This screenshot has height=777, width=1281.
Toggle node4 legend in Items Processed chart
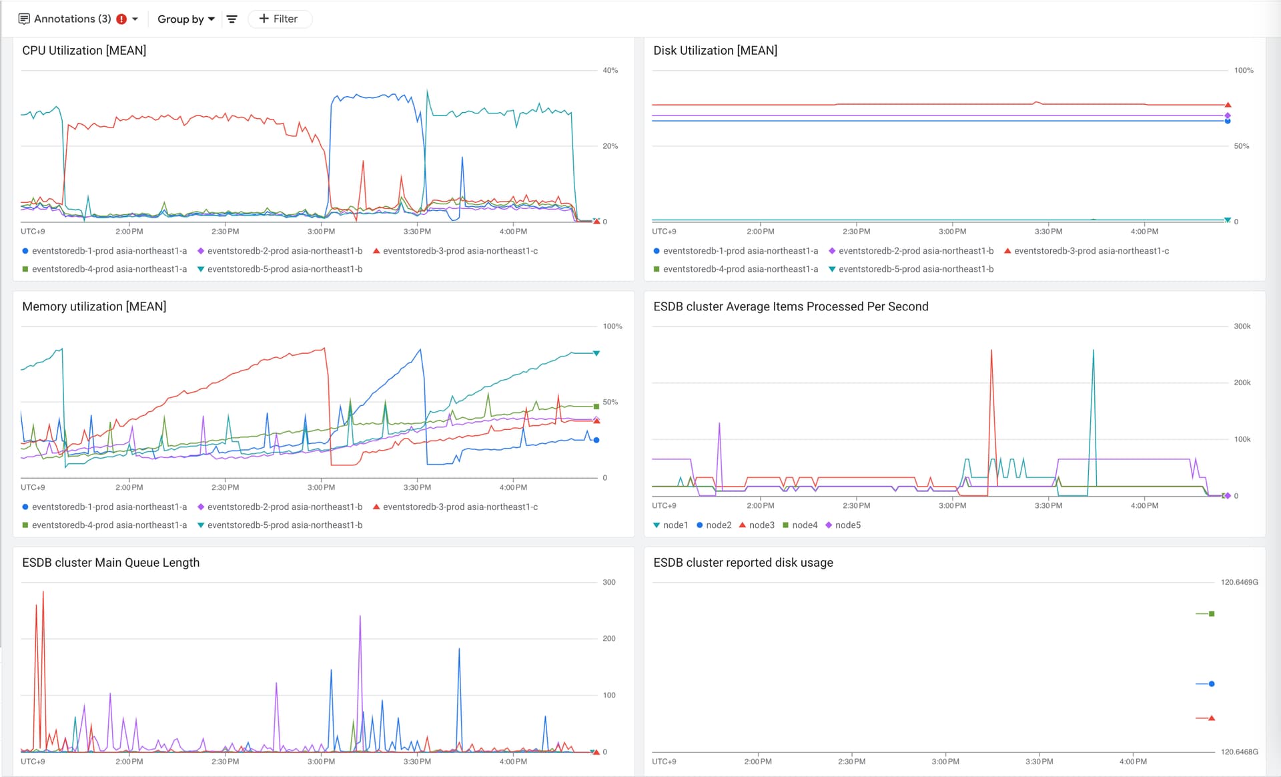click(x=800, y=525)
